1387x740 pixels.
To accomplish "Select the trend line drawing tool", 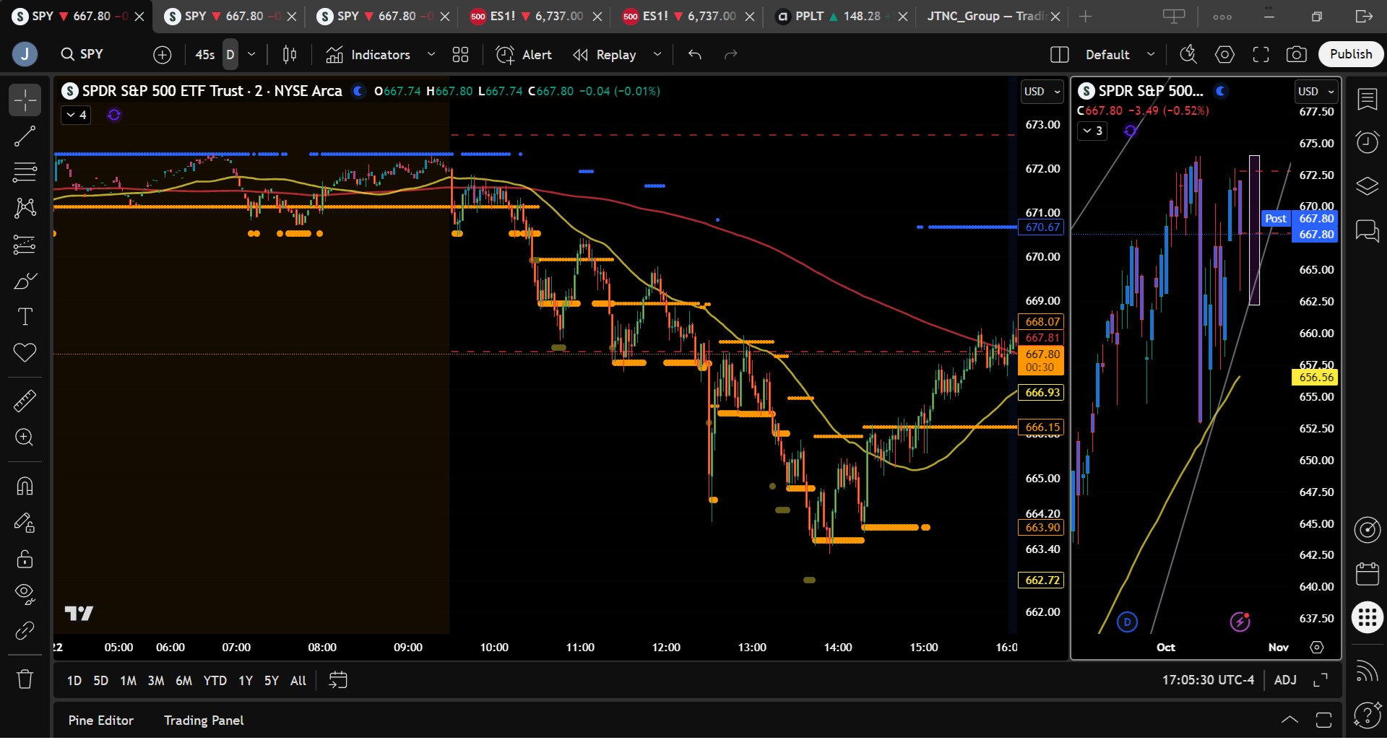I will coord(25,136).
